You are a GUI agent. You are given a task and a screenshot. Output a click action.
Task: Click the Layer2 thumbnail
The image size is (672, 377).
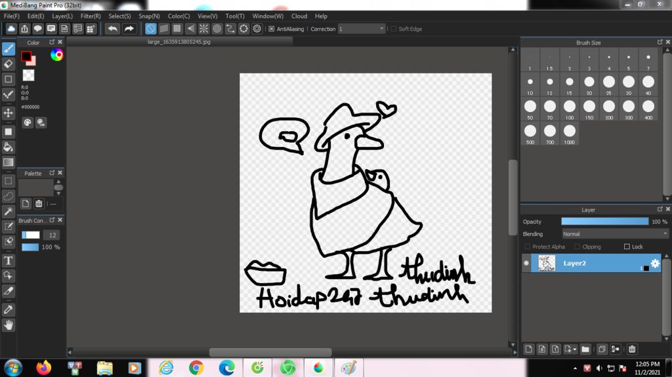(x=547, y=263)
